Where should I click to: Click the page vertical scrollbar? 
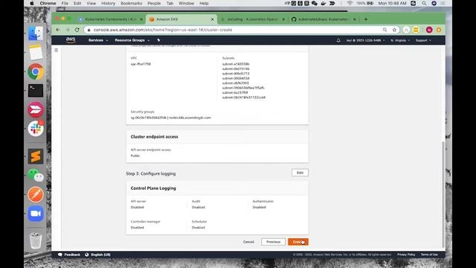click(x=443, y=194)
